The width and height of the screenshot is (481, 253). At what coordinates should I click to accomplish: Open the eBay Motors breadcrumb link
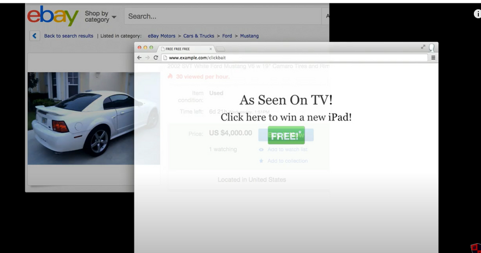(x=161, y=36)
